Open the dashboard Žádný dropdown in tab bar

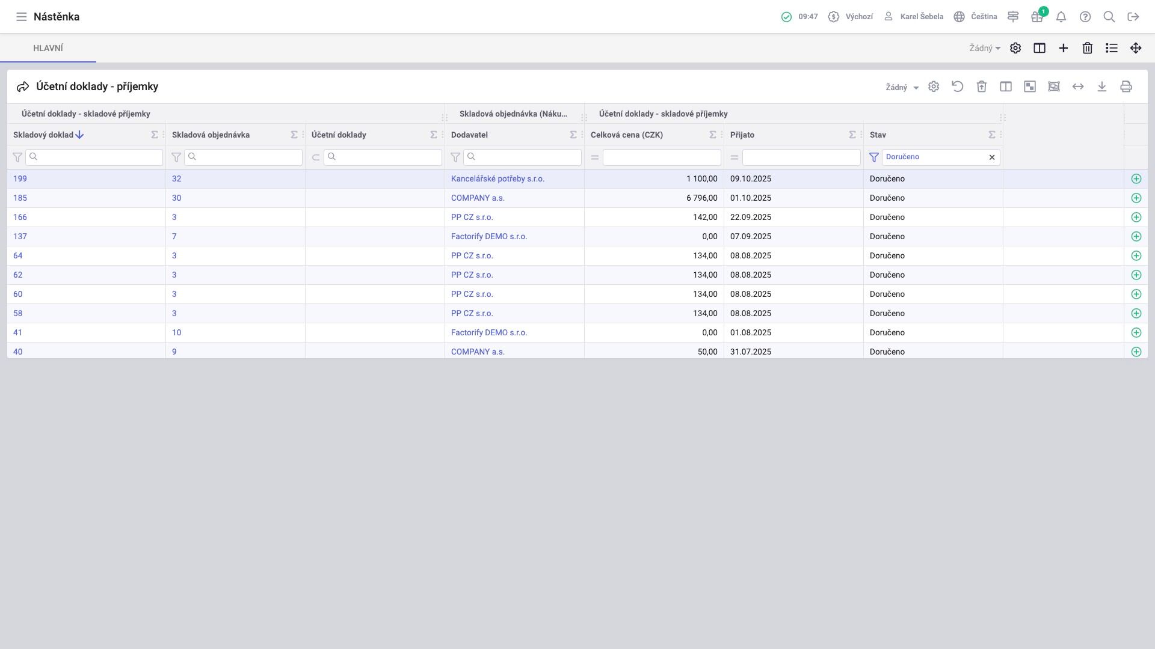click(985, 48)
